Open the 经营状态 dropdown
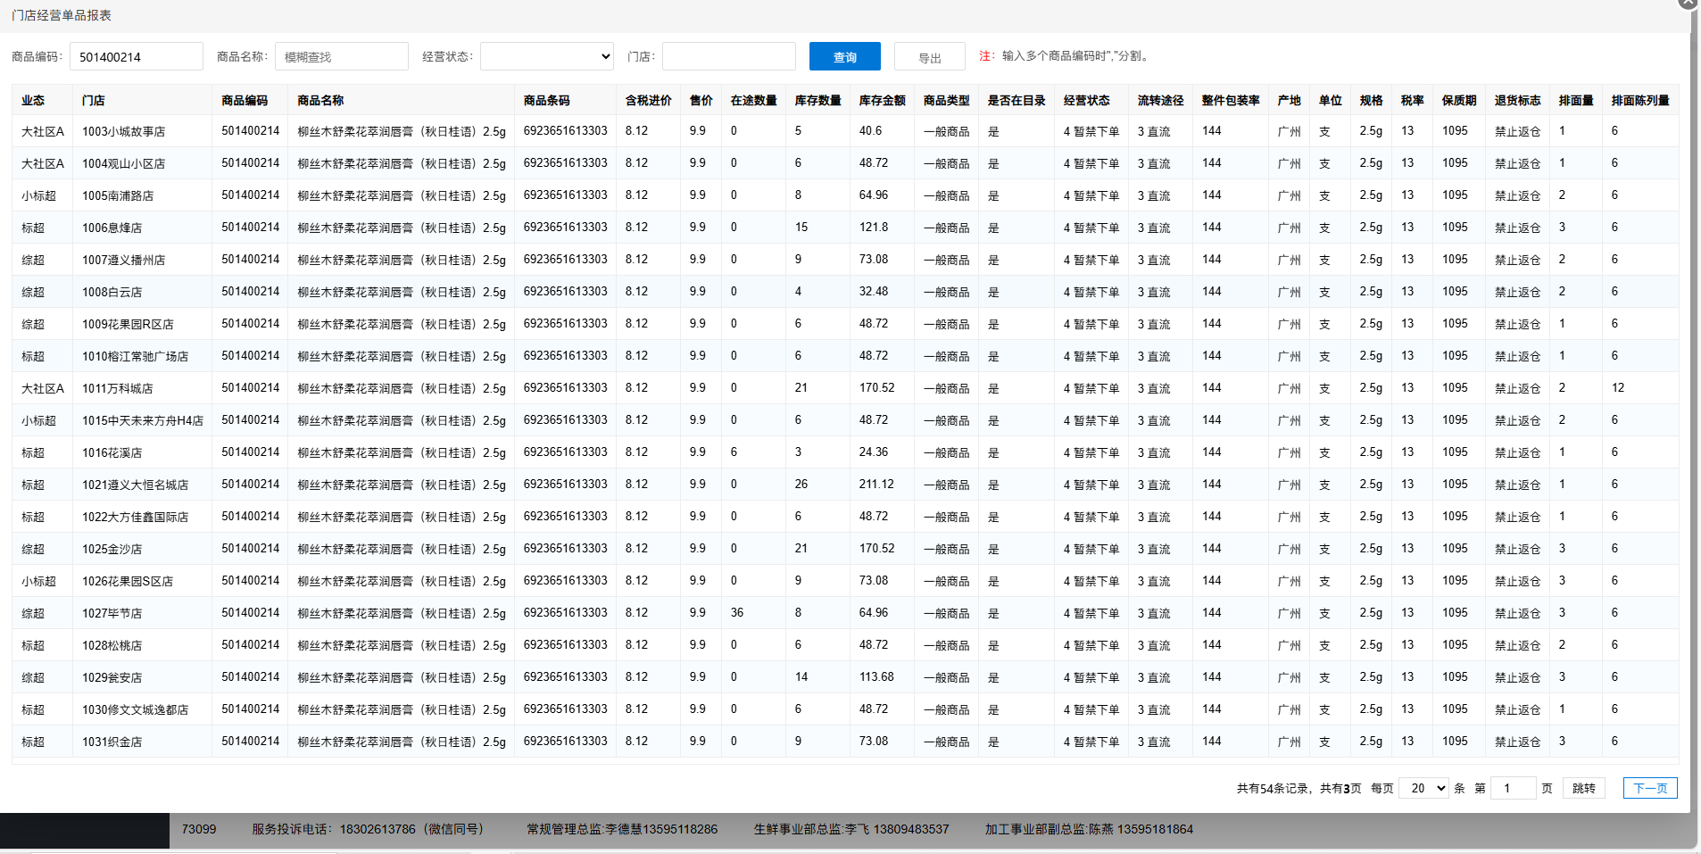 546,56
